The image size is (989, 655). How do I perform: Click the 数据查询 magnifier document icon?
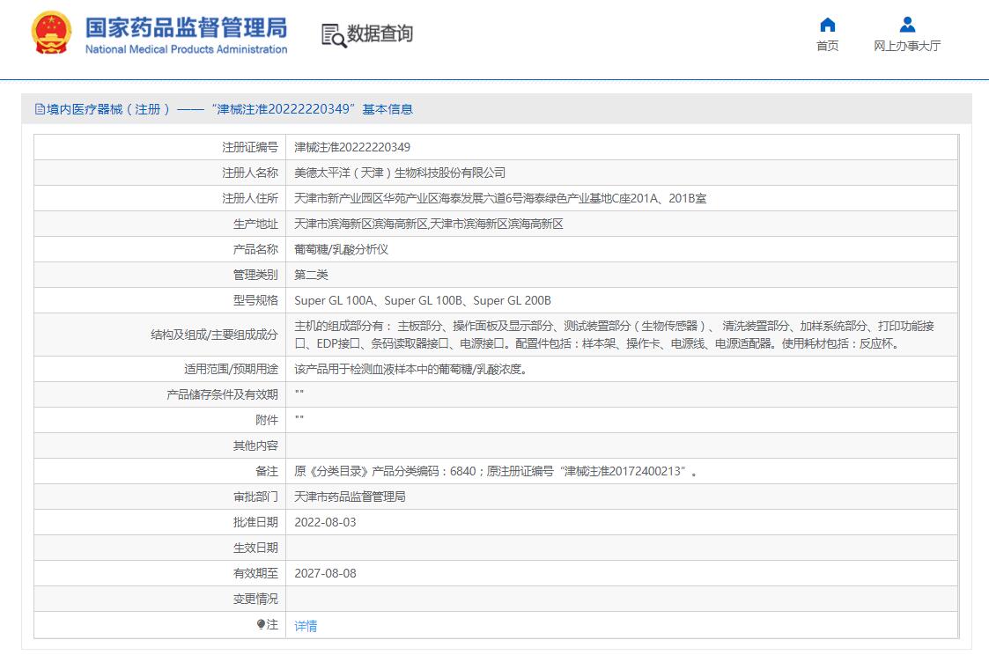333,35
